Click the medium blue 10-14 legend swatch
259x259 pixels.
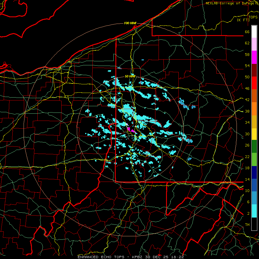[254, 185]
